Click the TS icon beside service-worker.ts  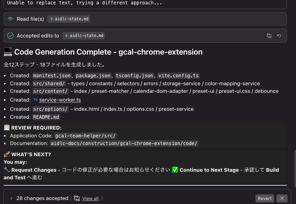click(x=35, y=100)
